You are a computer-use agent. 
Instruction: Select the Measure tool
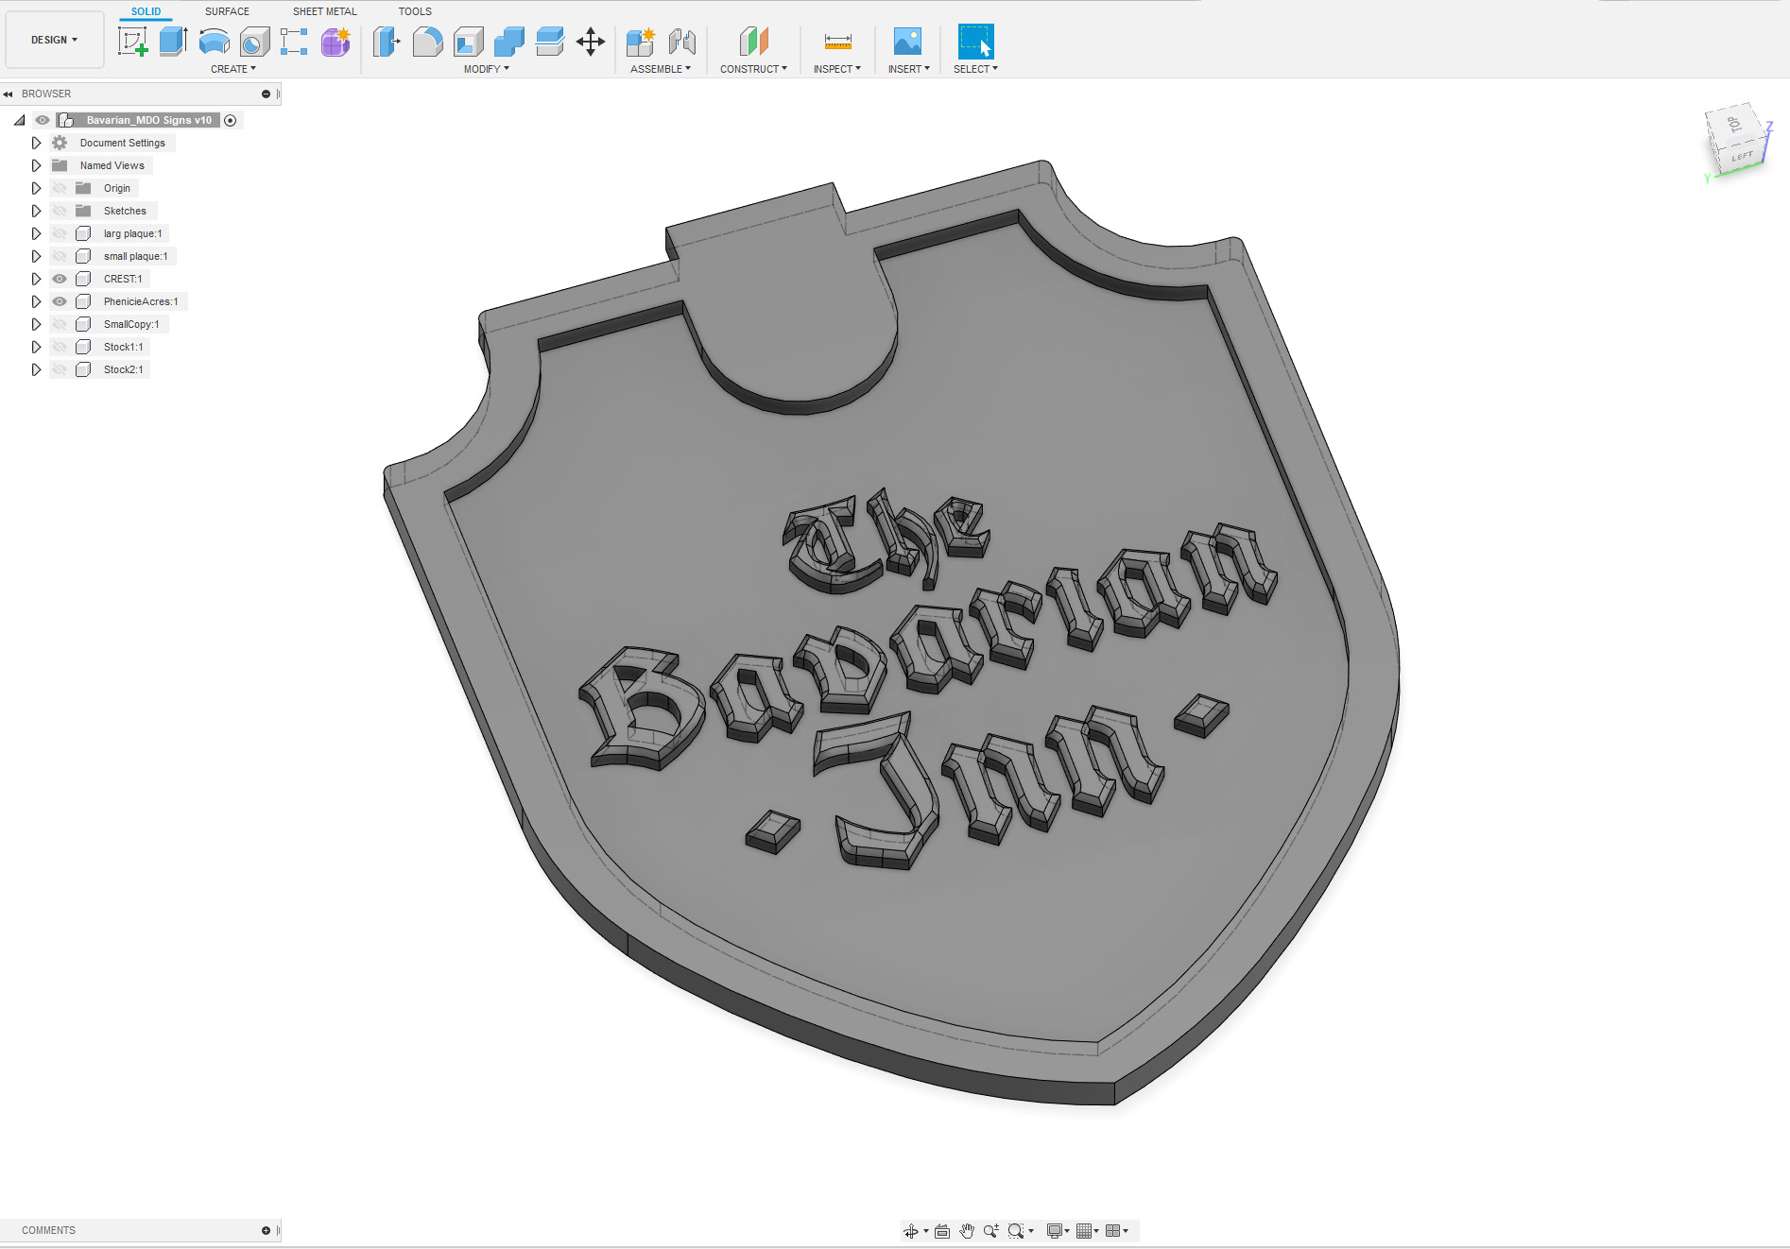coord(837,42)
